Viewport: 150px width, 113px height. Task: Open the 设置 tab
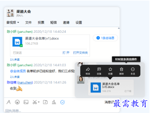pos(79,23)
